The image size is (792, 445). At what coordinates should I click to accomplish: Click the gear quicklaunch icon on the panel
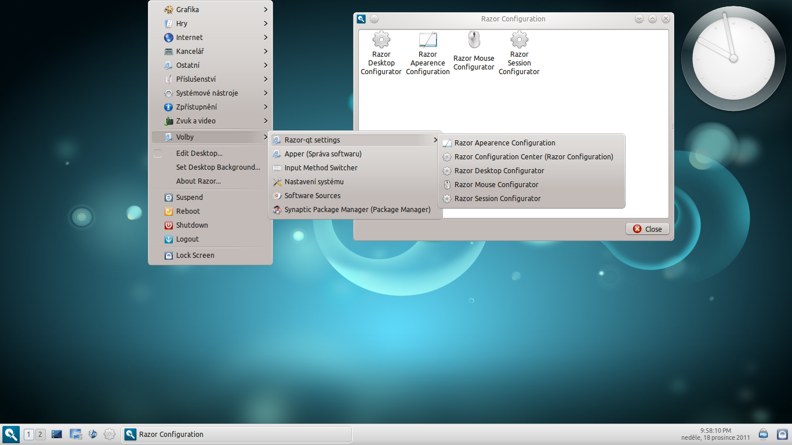(x=109, y=434)
